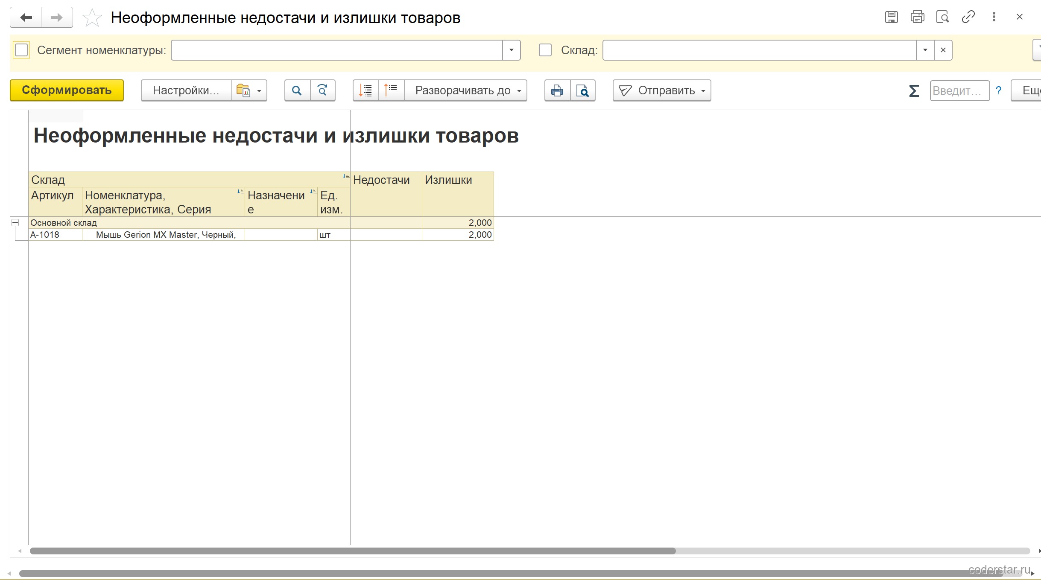Click the left arrow of the report scrollbar

[x=20, y=551]
